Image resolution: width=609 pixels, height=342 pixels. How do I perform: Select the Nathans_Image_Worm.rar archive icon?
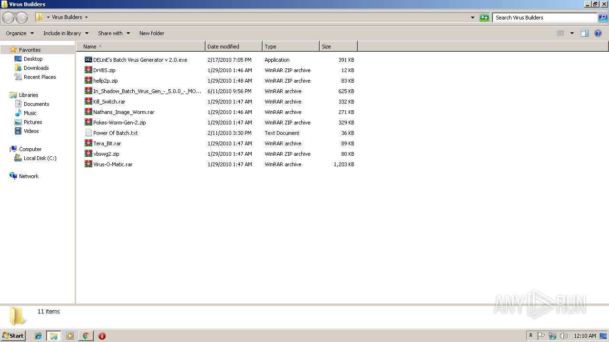coord(88,112)
